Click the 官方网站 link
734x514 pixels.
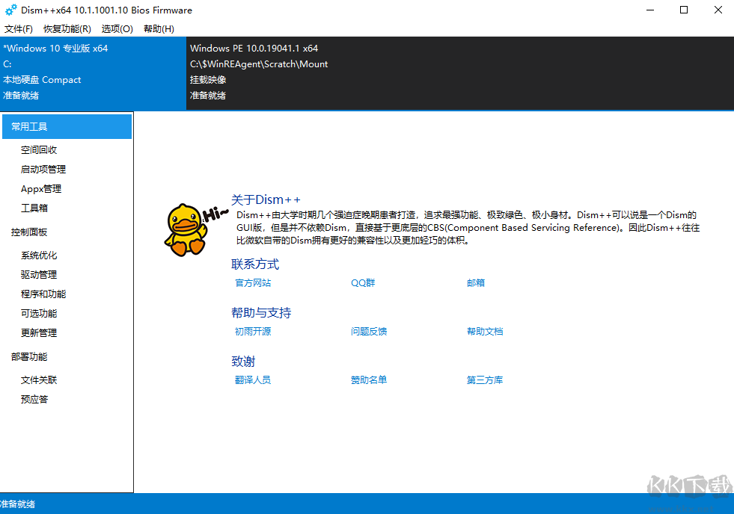click(252, 282)
